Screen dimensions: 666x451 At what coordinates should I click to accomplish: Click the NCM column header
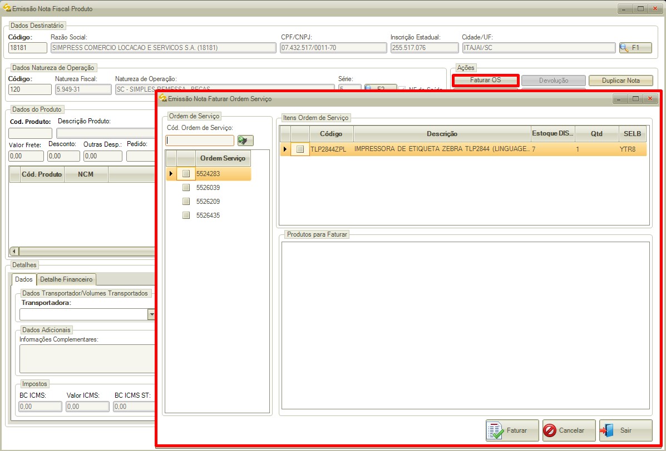86,174
